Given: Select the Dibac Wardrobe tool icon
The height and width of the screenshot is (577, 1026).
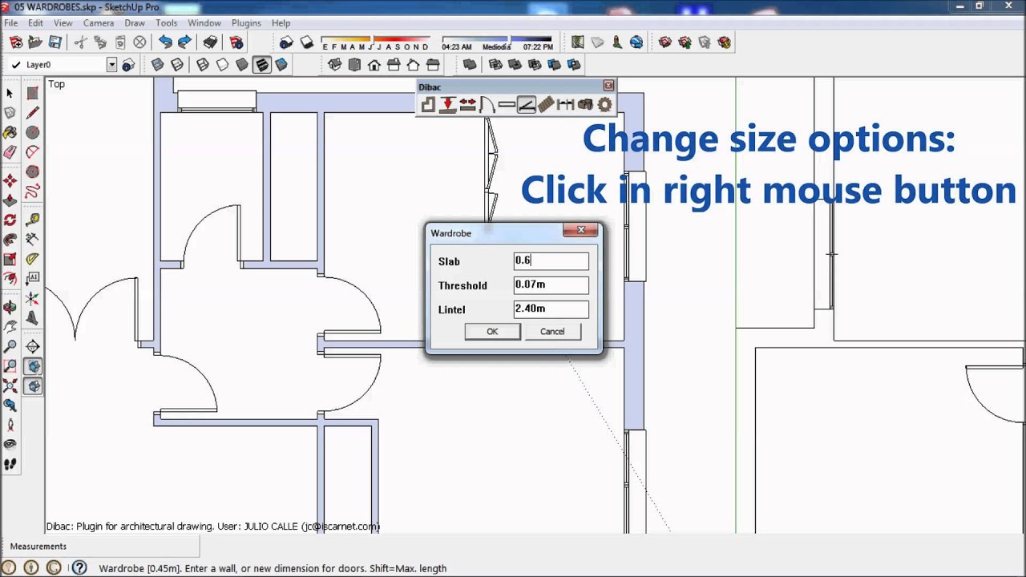Looking at the screenshot, I should pyautogui.click(x=526, y=105).
